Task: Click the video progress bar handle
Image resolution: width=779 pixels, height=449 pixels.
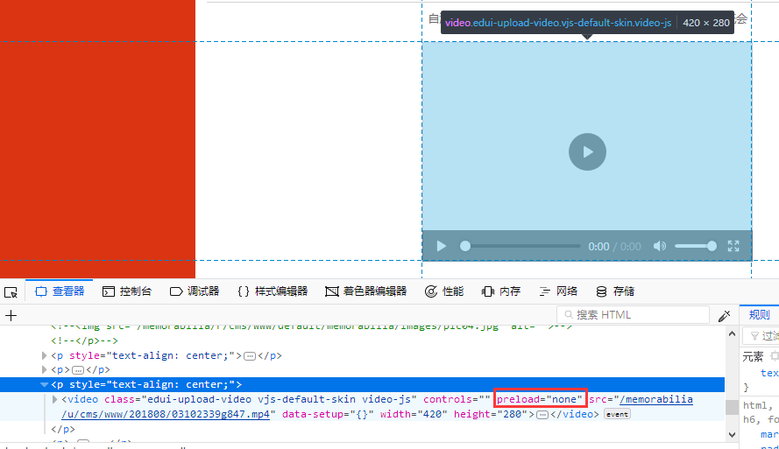Action: tap(465, 246)
